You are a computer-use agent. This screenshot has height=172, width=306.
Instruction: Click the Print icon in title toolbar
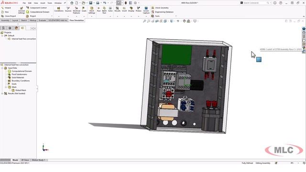click(98, 3)
